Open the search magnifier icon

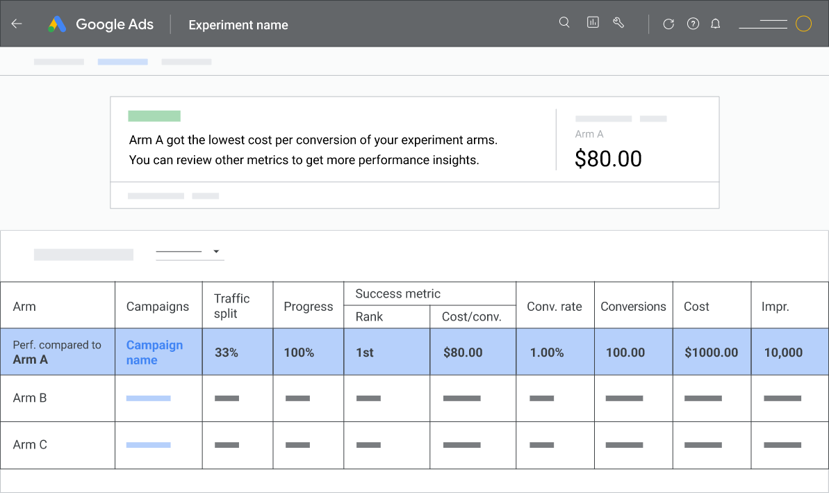pyautogui.click(x=564, y=22)
